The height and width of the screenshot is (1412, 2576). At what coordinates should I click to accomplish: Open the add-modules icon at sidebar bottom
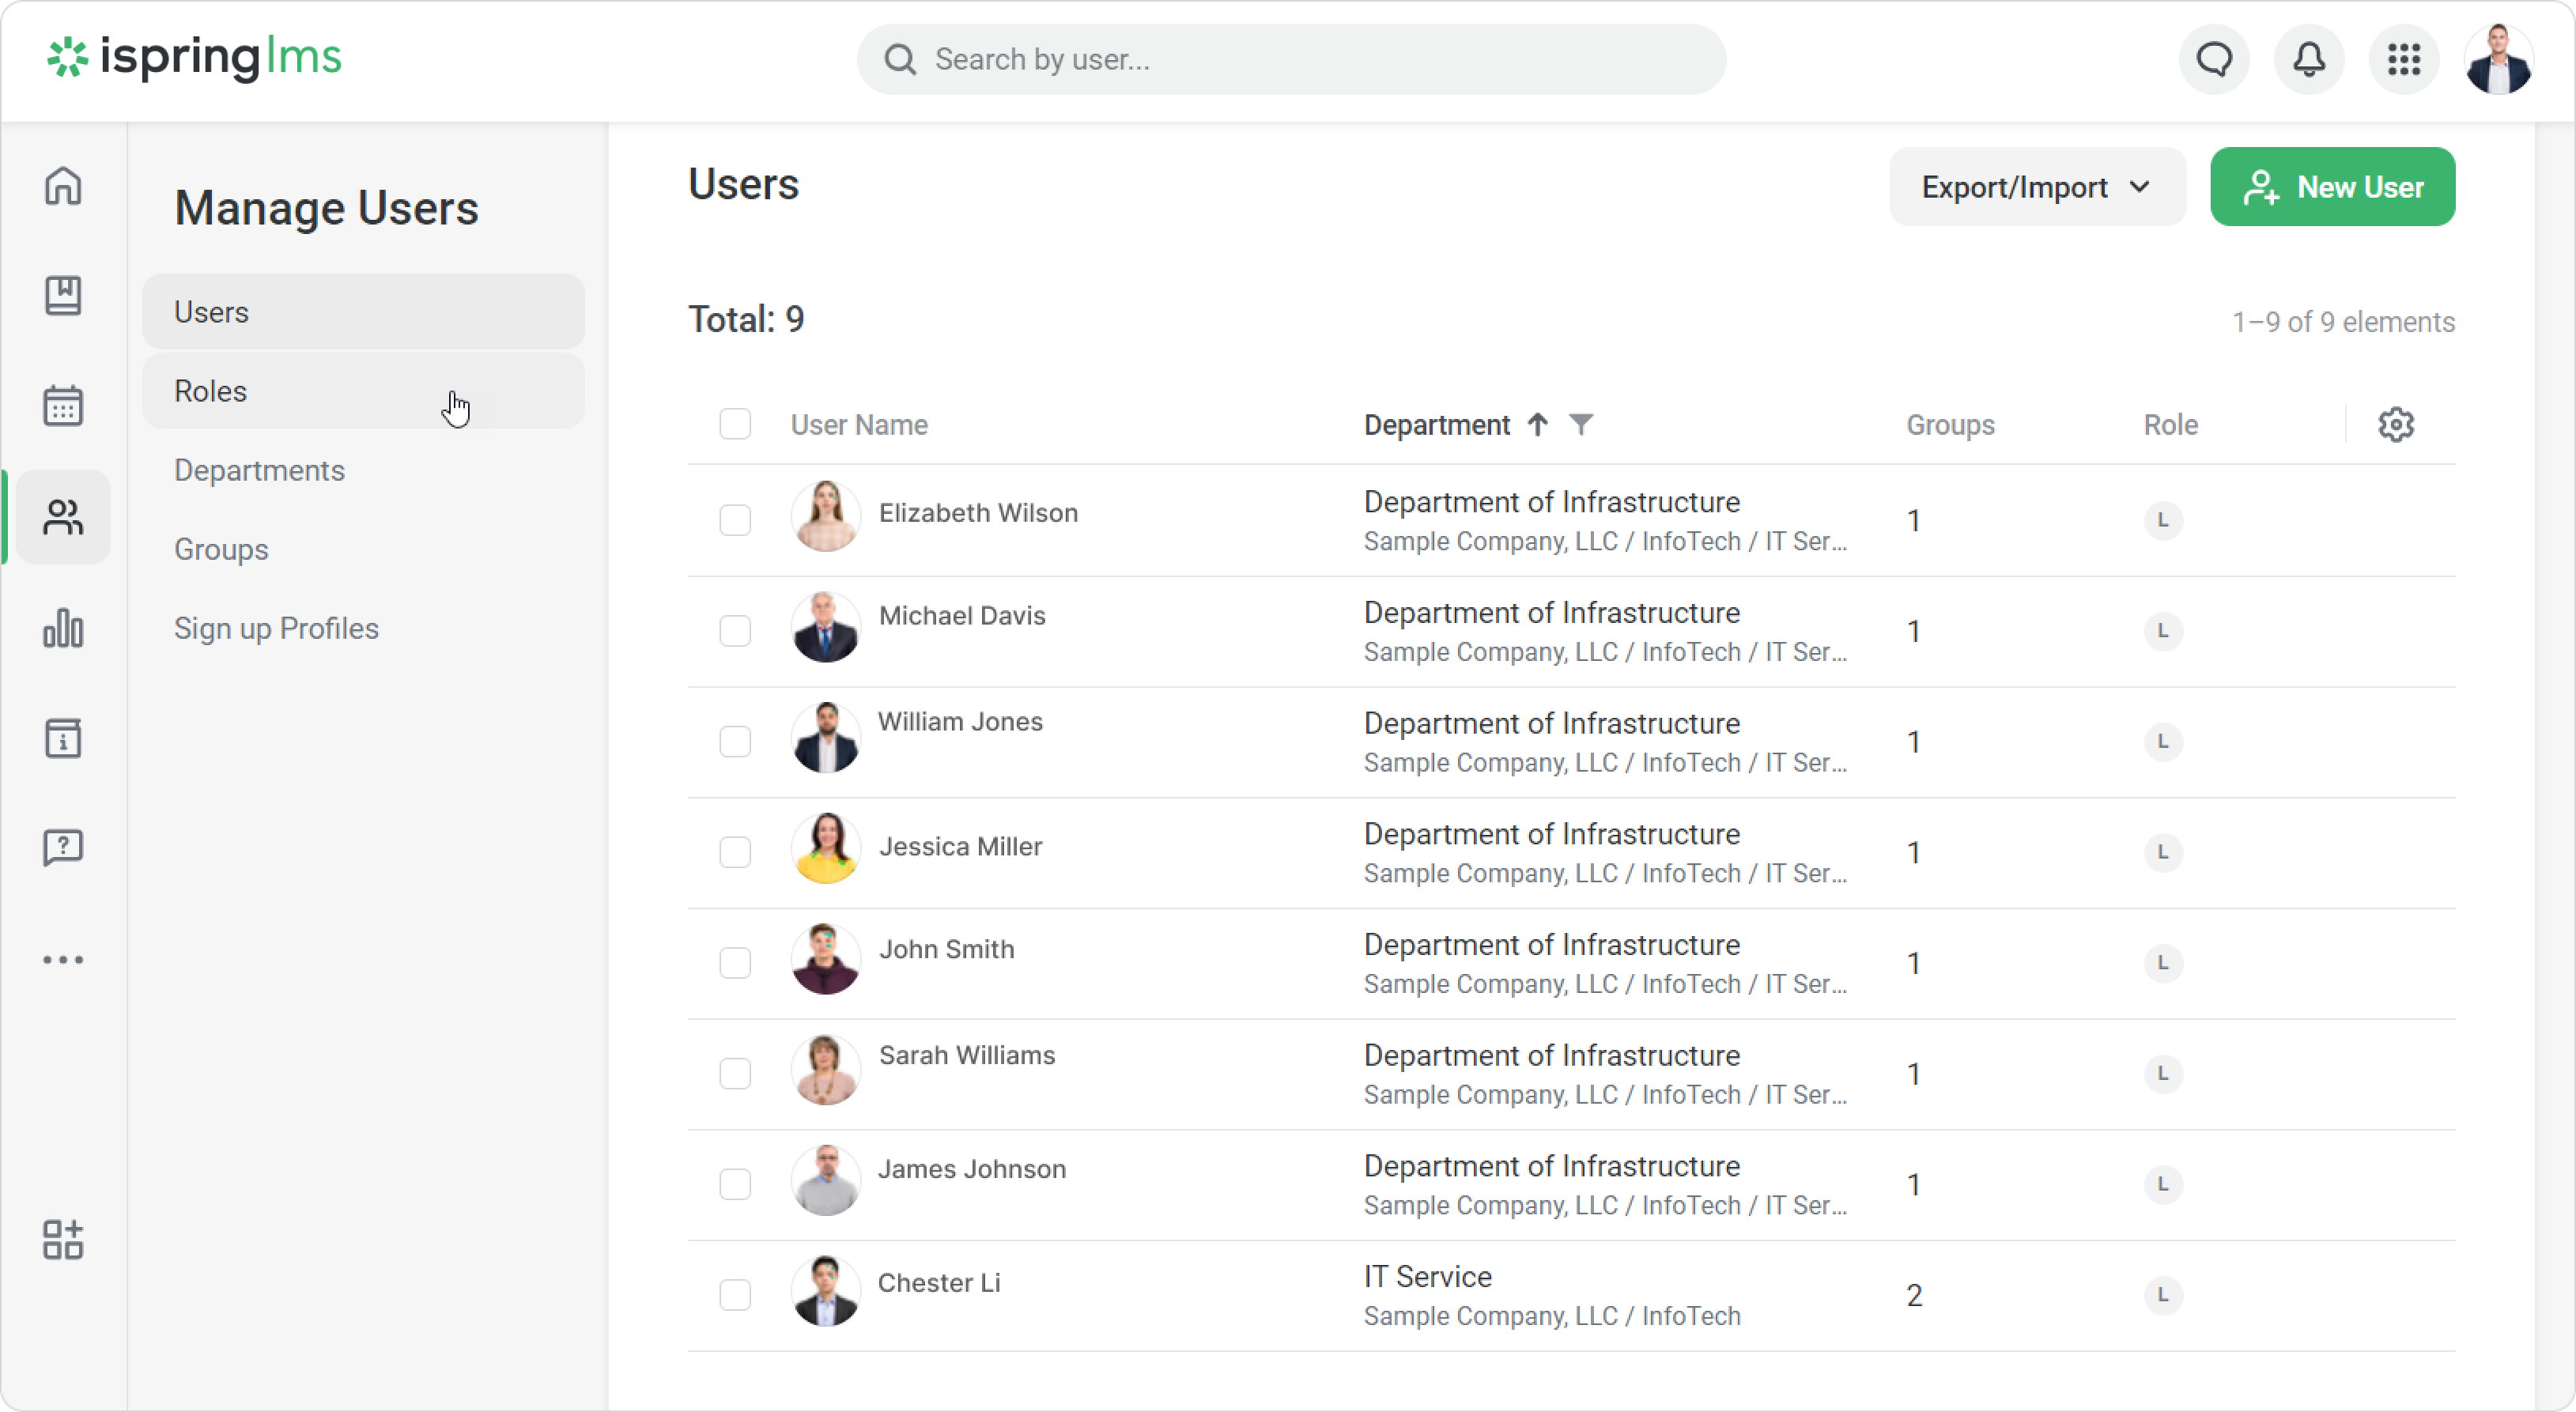pyautogui.click(x=63, y=1240)
